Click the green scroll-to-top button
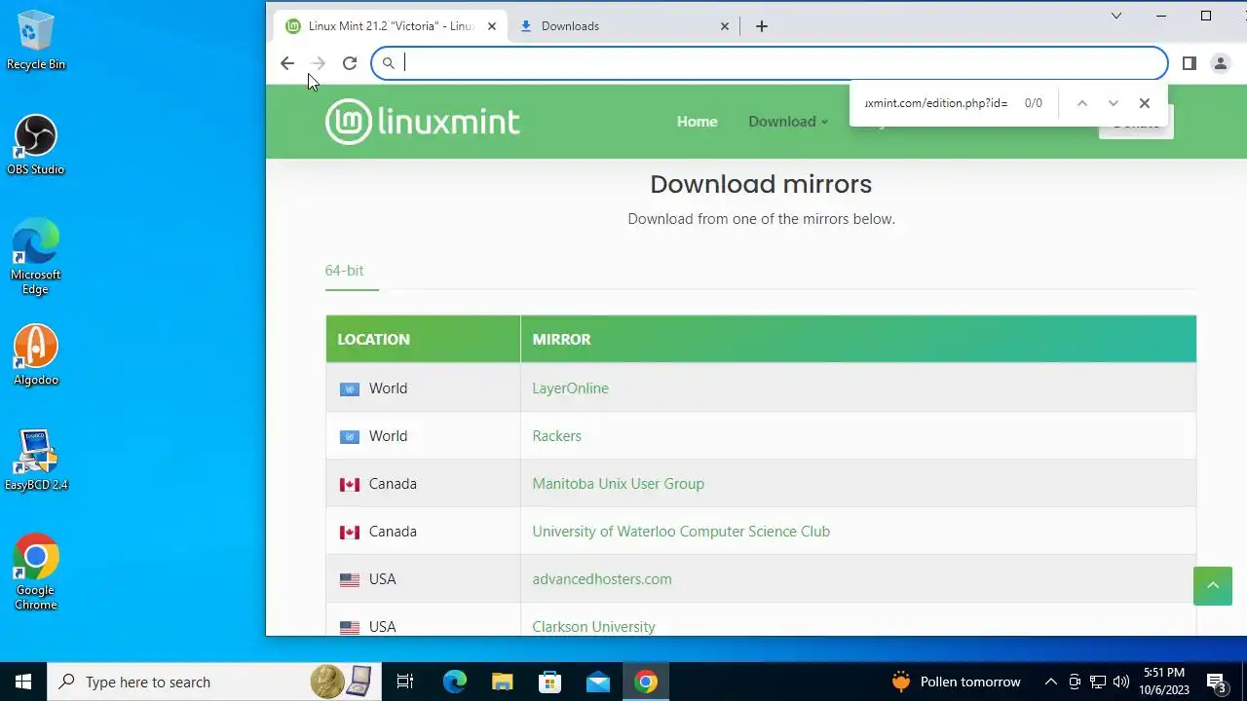The width and height of the screenshot is (1247, 701). pyautogui.click(x=1213, y=585)
